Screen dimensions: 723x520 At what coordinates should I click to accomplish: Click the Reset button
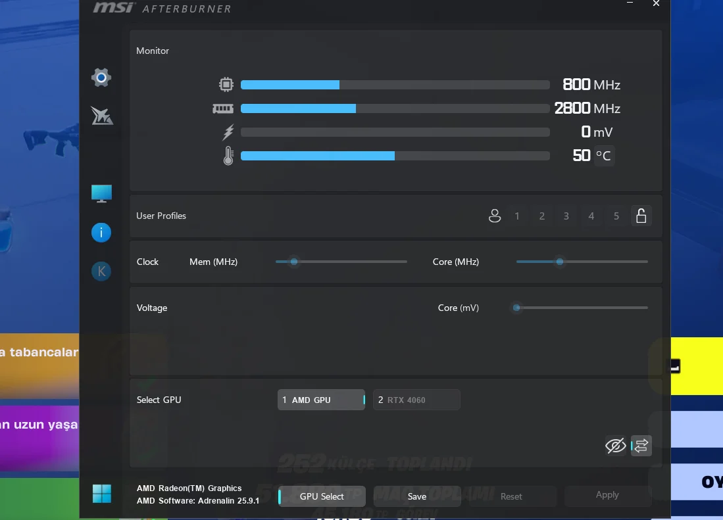512,496
